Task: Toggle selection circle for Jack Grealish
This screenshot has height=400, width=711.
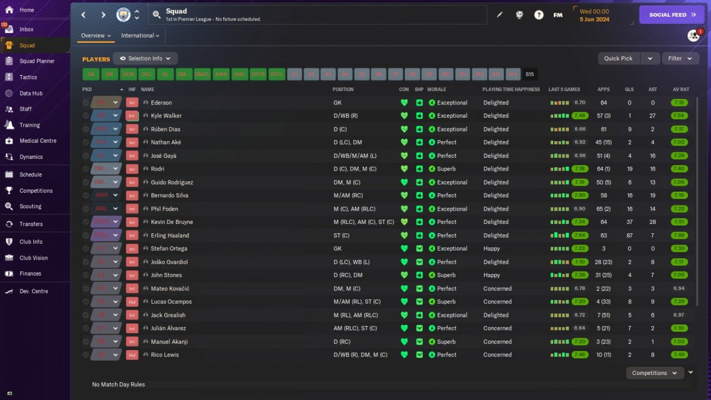Action: coord(86,315)
